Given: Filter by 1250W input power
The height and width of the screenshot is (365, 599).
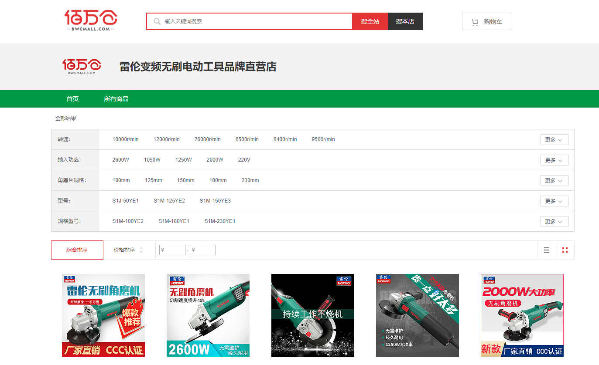Looking at the screenshot, I should pyautogui.click(x=184, y=160).
